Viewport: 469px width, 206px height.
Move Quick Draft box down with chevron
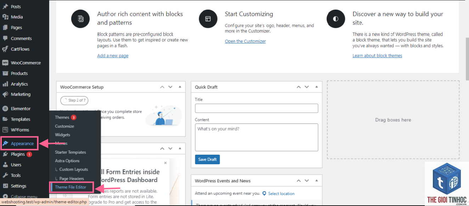tap(307, 87)
